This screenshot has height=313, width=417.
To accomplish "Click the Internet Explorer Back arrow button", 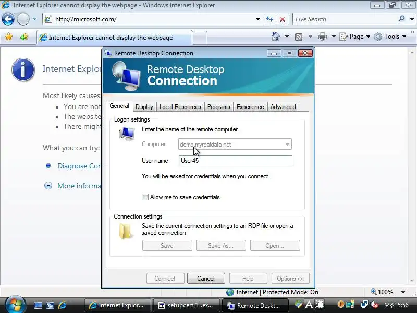I will [x=8, y=19].
